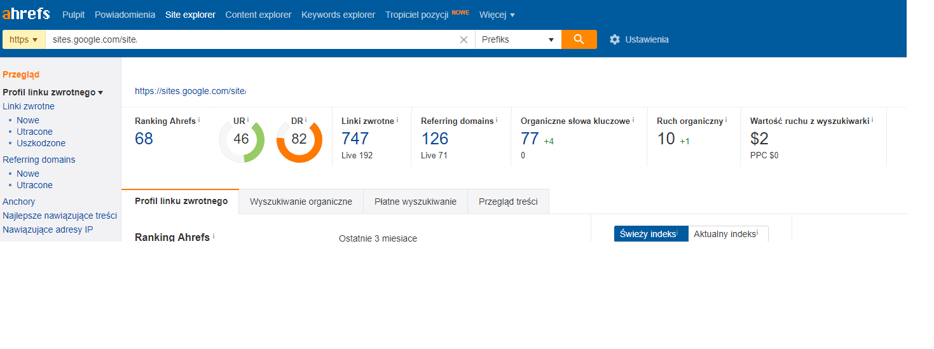Open Content explorer in the top menu

(x=258, y=15)
